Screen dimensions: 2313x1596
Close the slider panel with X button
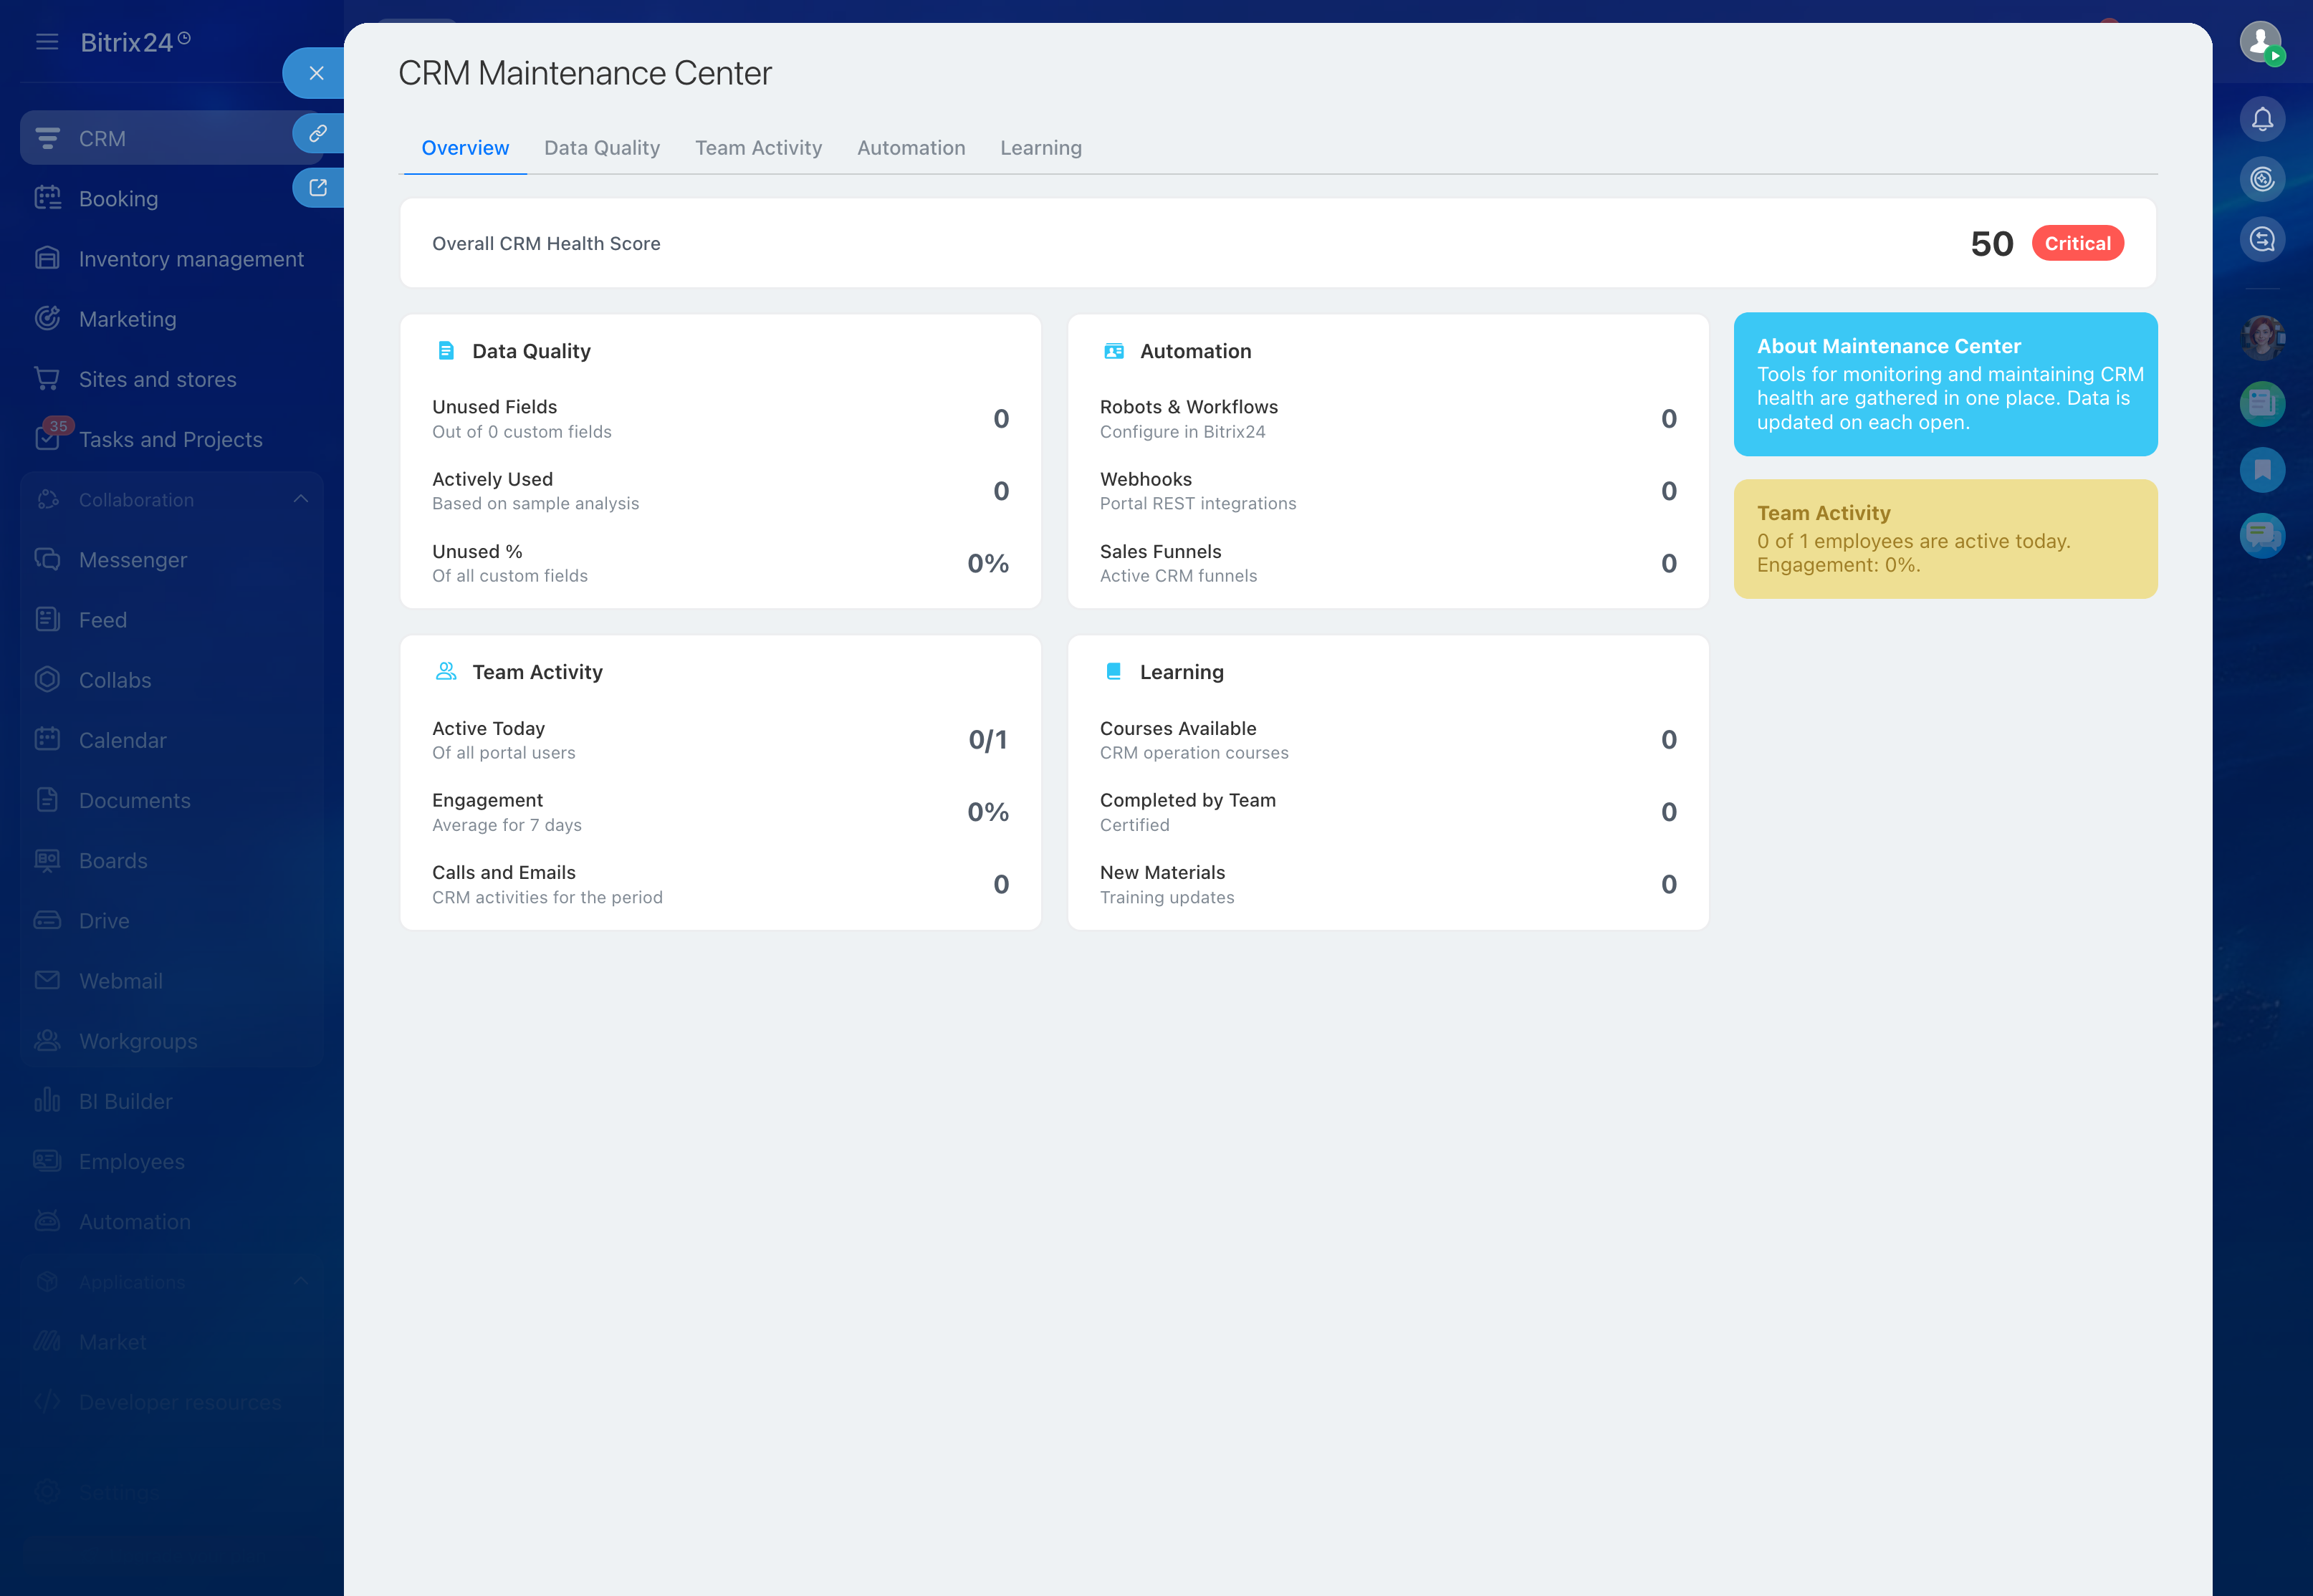pyautogui.click(x=316, y=73)
